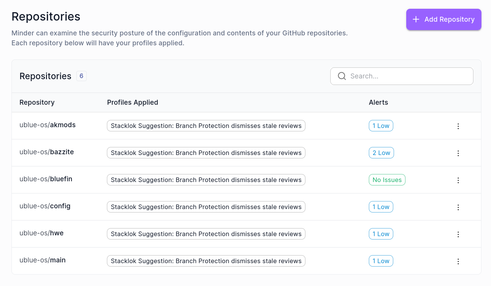
Task: Open the kebab menu for ublue-os/bazzite
Action: pyautogui.click(x=458, y=153)
